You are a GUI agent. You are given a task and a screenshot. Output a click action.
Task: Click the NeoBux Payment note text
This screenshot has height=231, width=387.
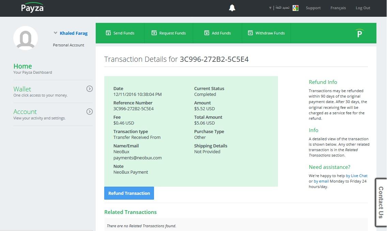pyautogui.click(x=131, y=172)
